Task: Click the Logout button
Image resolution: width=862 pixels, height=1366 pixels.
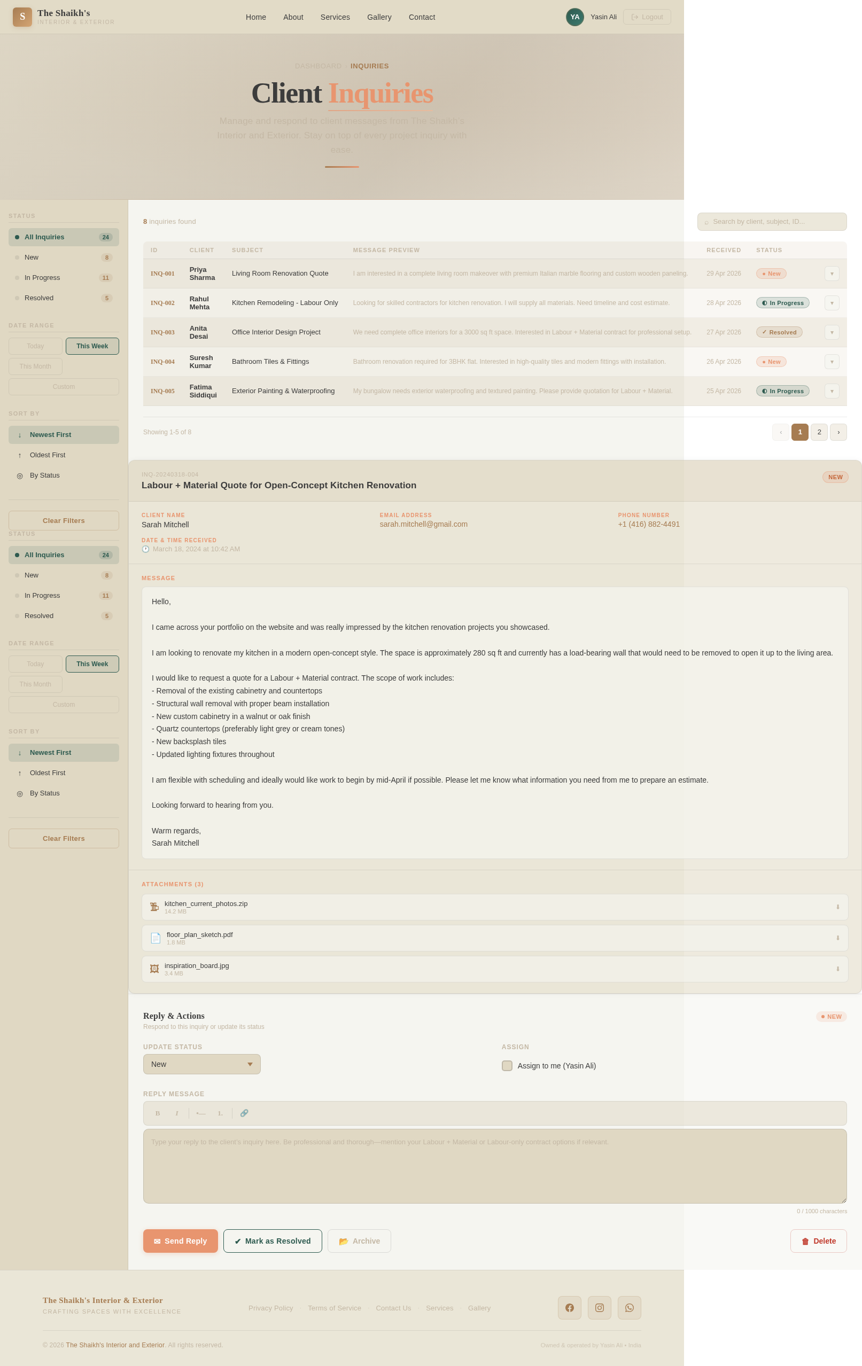Action: point(647,17)
